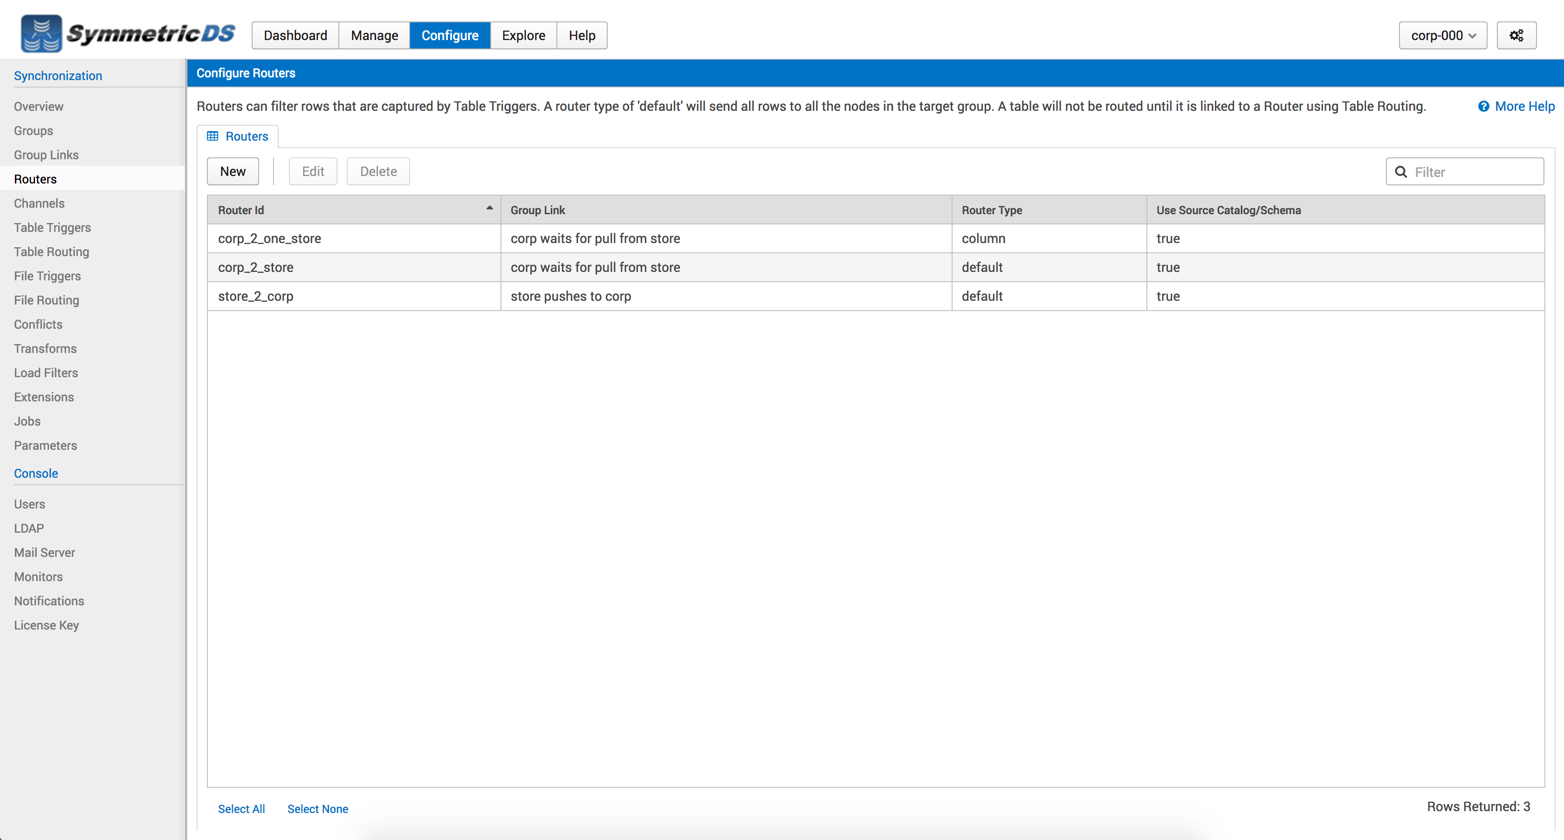
Task: Go to the Explore tab
Action: pos(523,35)
